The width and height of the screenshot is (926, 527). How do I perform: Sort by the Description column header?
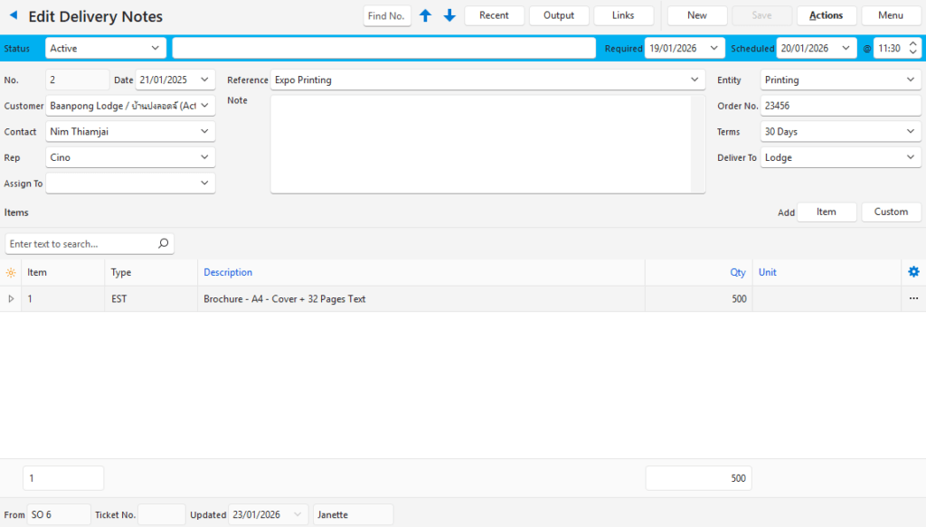pyautogui.click(x=228, y=272)
